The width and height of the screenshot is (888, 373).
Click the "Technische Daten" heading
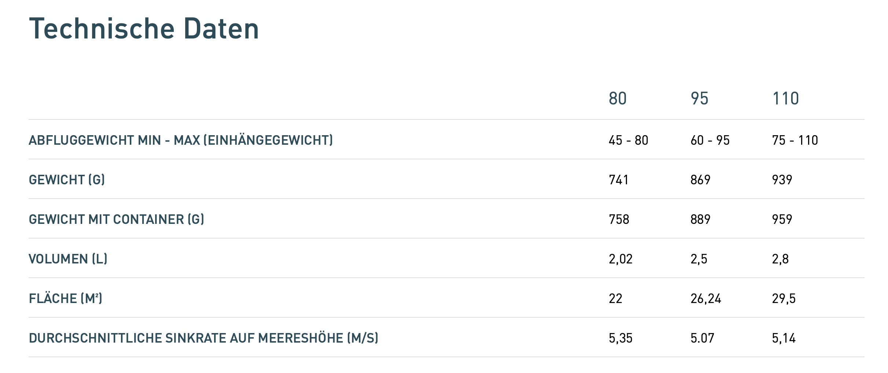coord(144,29)
